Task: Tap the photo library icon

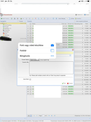Action: (x=52, y=51)
